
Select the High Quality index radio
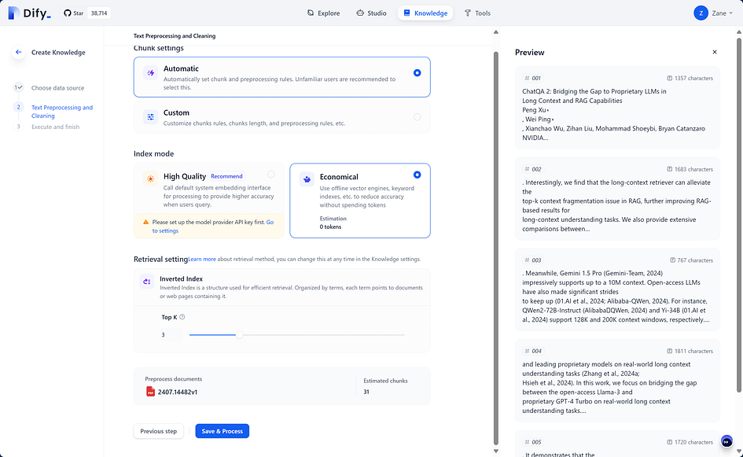coord(271,175)
